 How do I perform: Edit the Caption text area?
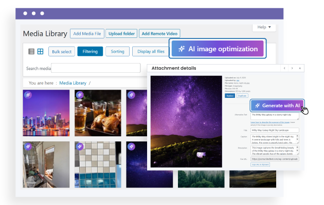[x=275, y=139]
